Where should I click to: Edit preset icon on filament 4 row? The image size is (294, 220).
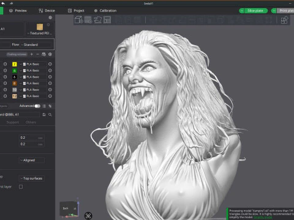(50, 70)
